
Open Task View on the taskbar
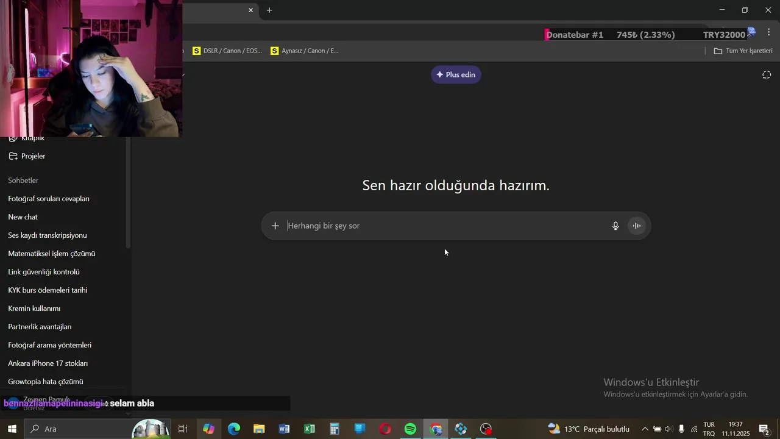[x=182, y=429]
